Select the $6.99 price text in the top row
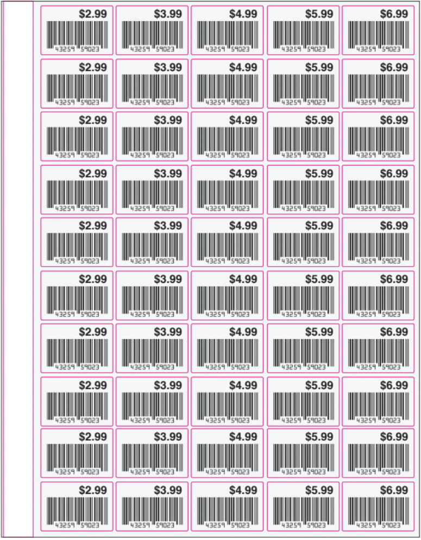The height and width of the screenshot is (540, 421). pyautogui.click(x=394, y=14)
